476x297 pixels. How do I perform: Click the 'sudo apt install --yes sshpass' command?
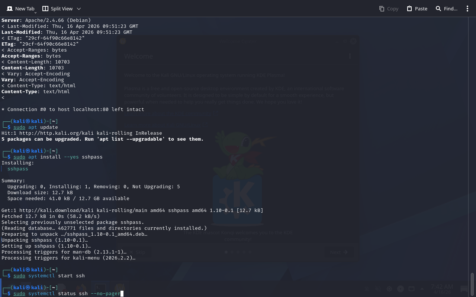click(58, 157)
